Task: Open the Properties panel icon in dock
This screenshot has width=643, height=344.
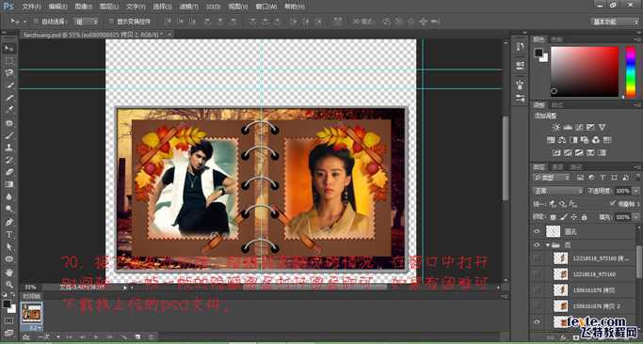Action: (521, 65)
